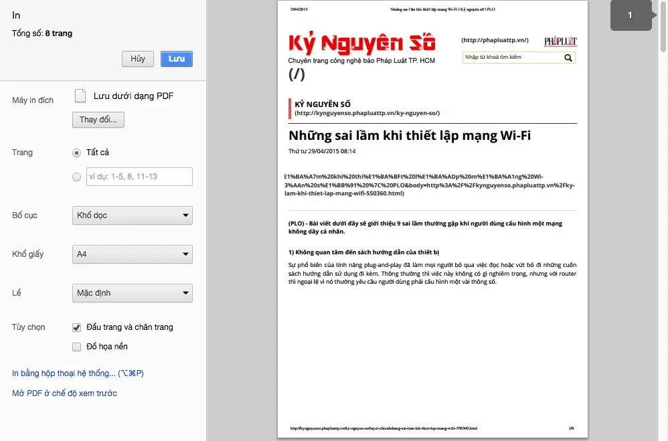Click "Mở PDF ở chế độ xem trước" link
Image resolution: width=668 pixels, height=441 pixels.
64,393
